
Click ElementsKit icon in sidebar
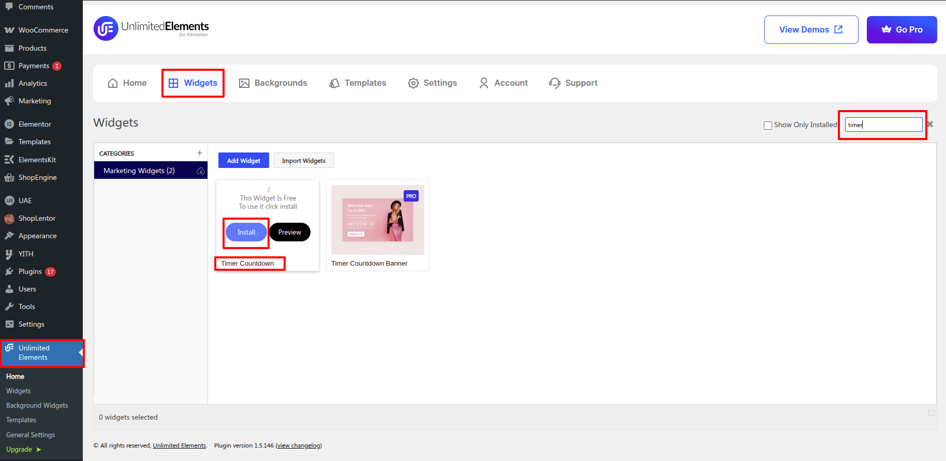pyautogui.click(x=9, y=160)
